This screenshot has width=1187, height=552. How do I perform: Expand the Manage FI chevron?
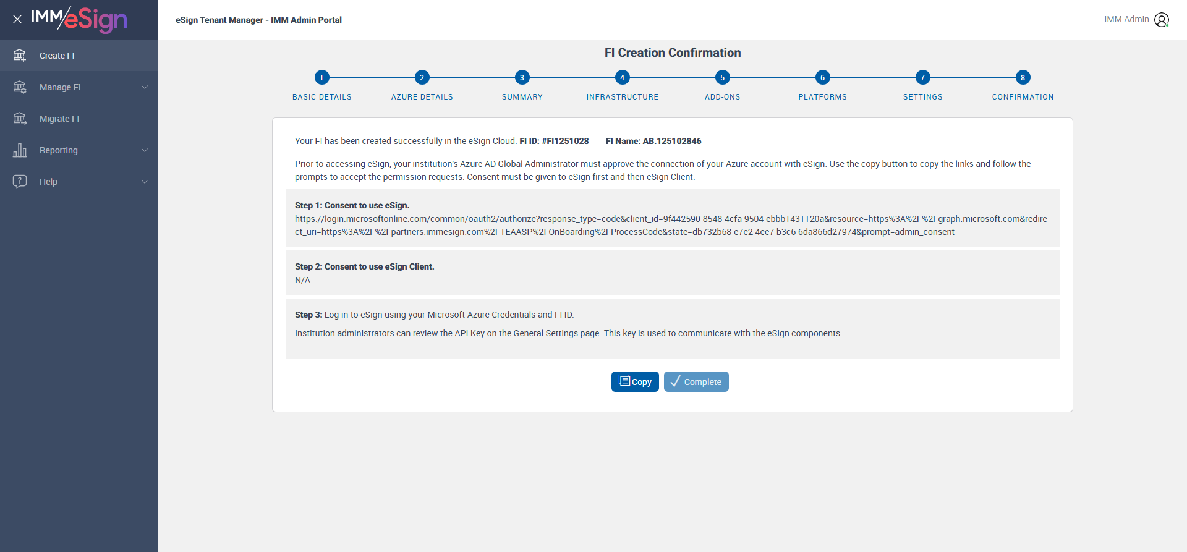pos(145,87)
